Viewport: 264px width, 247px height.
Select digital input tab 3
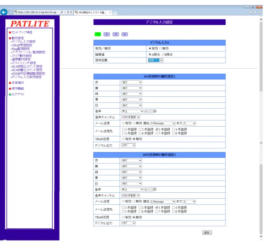tap(116, 34)
